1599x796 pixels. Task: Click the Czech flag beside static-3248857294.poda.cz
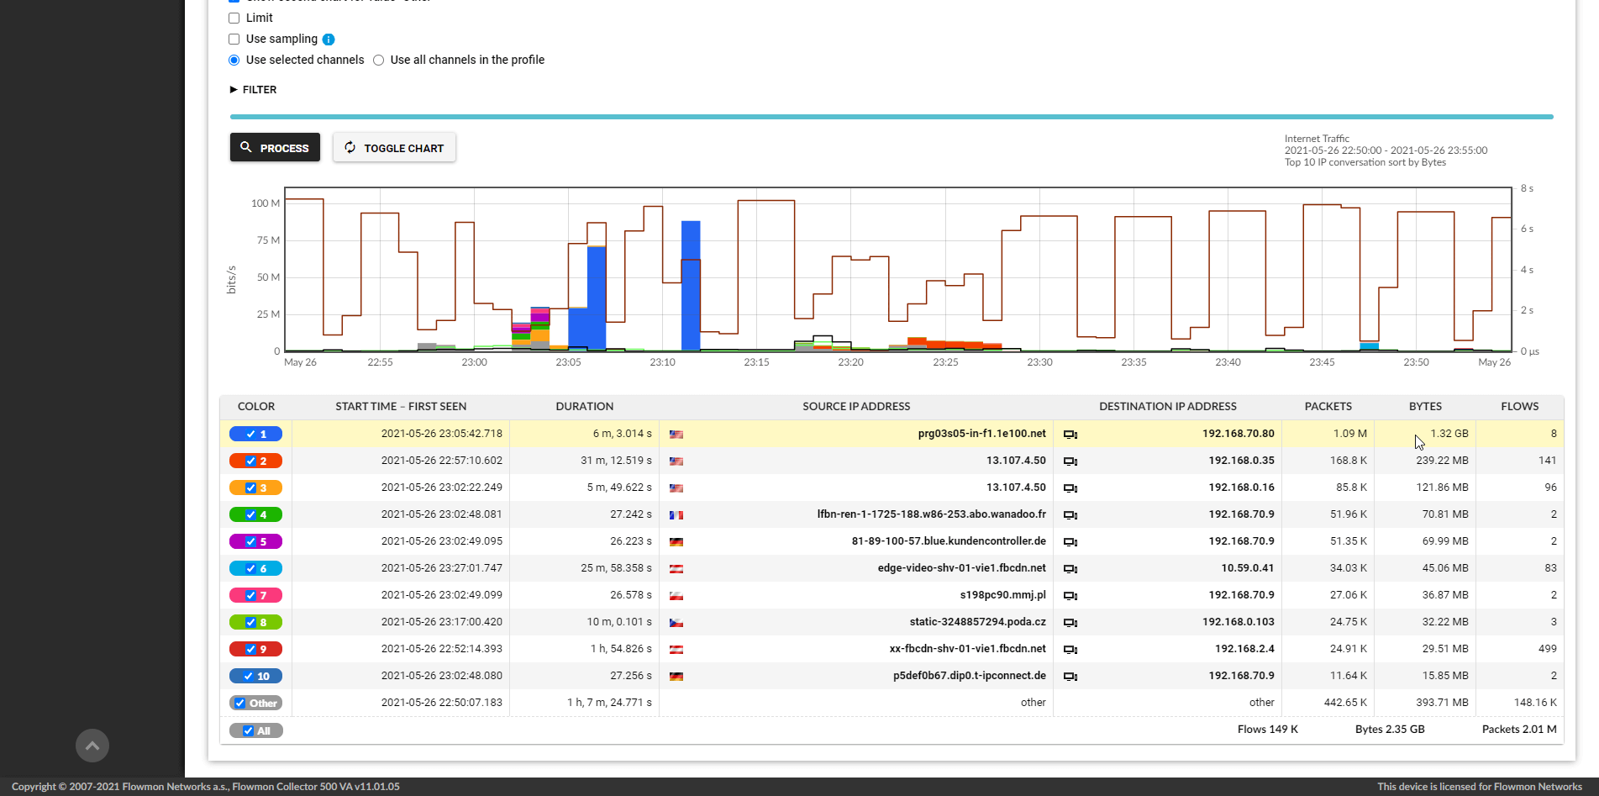[676, 622]
